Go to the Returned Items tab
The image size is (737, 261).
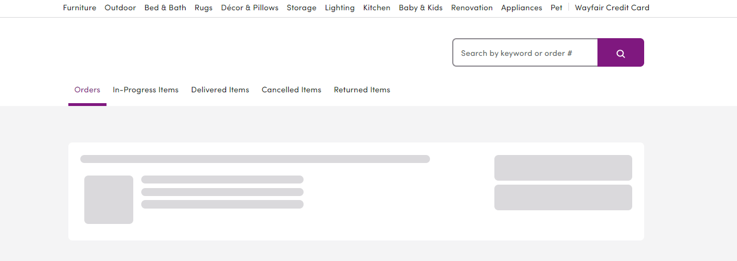[362, 90]
